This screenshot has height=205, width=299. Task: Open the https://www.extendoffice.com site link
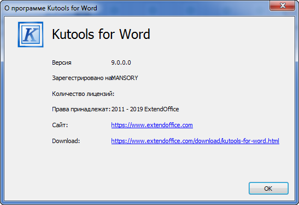pyautogui.click(x=152, y=125)
